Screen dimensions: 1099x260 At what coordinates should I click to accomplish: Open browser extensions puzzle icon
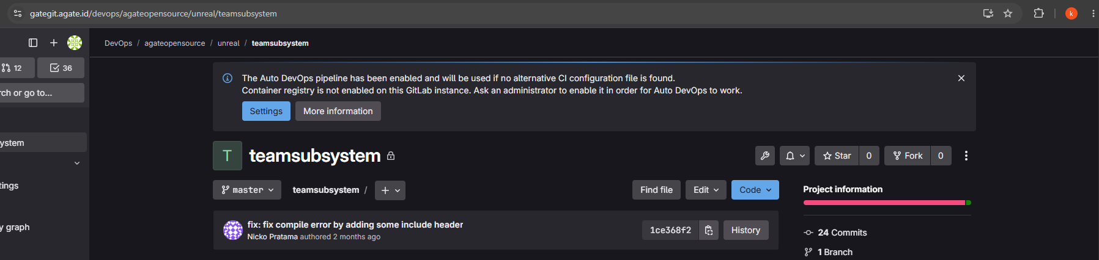pos(1038,13)
